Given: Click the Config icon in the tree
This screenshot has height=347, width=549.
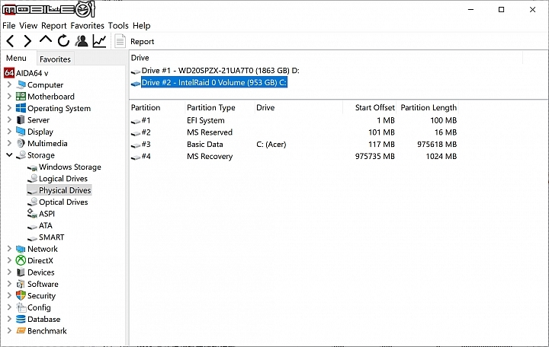Looking at the screenshot, I should [x=21, y=307].
